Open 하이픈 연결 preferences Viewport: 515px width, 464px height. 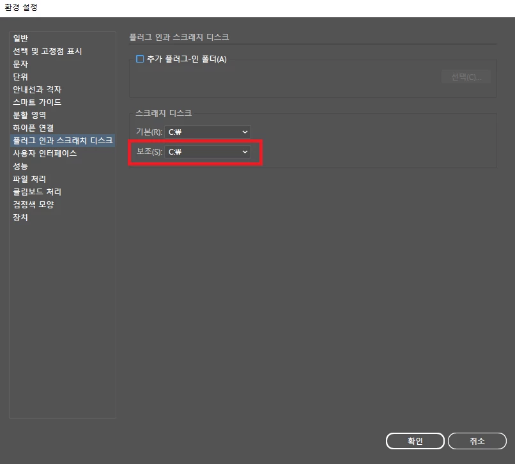pyautogui.click(x=33, y=128)
